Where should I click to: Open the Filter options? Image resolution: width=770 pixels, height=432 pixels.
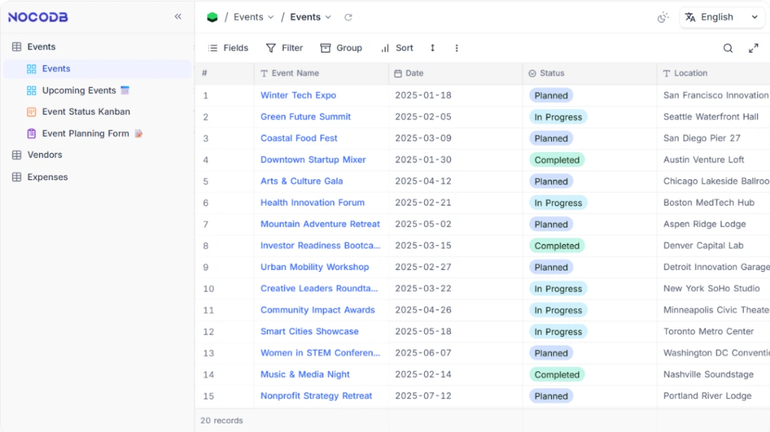284,48
